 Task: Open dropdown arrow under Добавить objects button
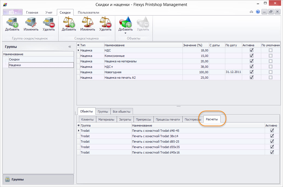pyautogui.click(x=126, y=33)
